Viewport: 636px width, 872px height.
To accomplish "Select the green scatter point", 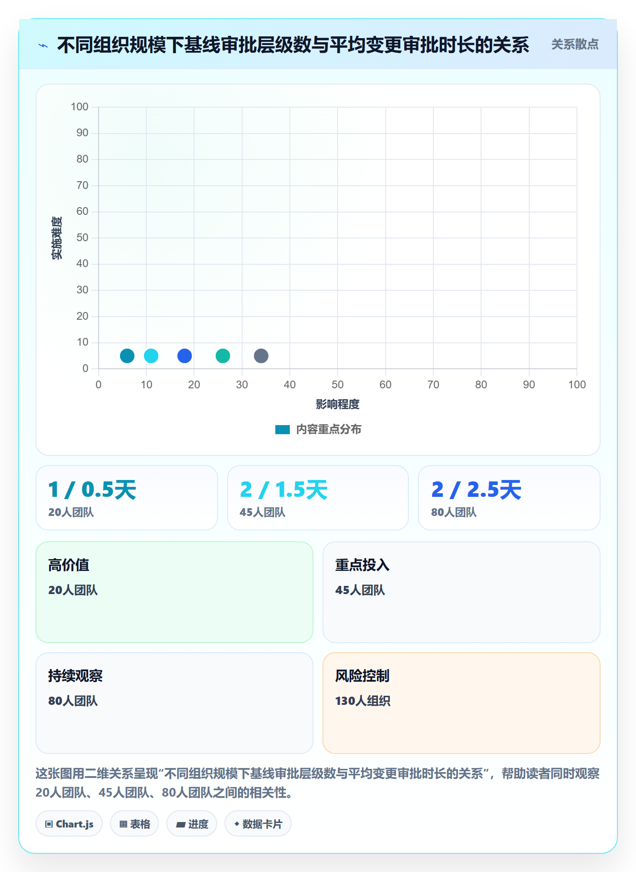I will pos(223,356).
